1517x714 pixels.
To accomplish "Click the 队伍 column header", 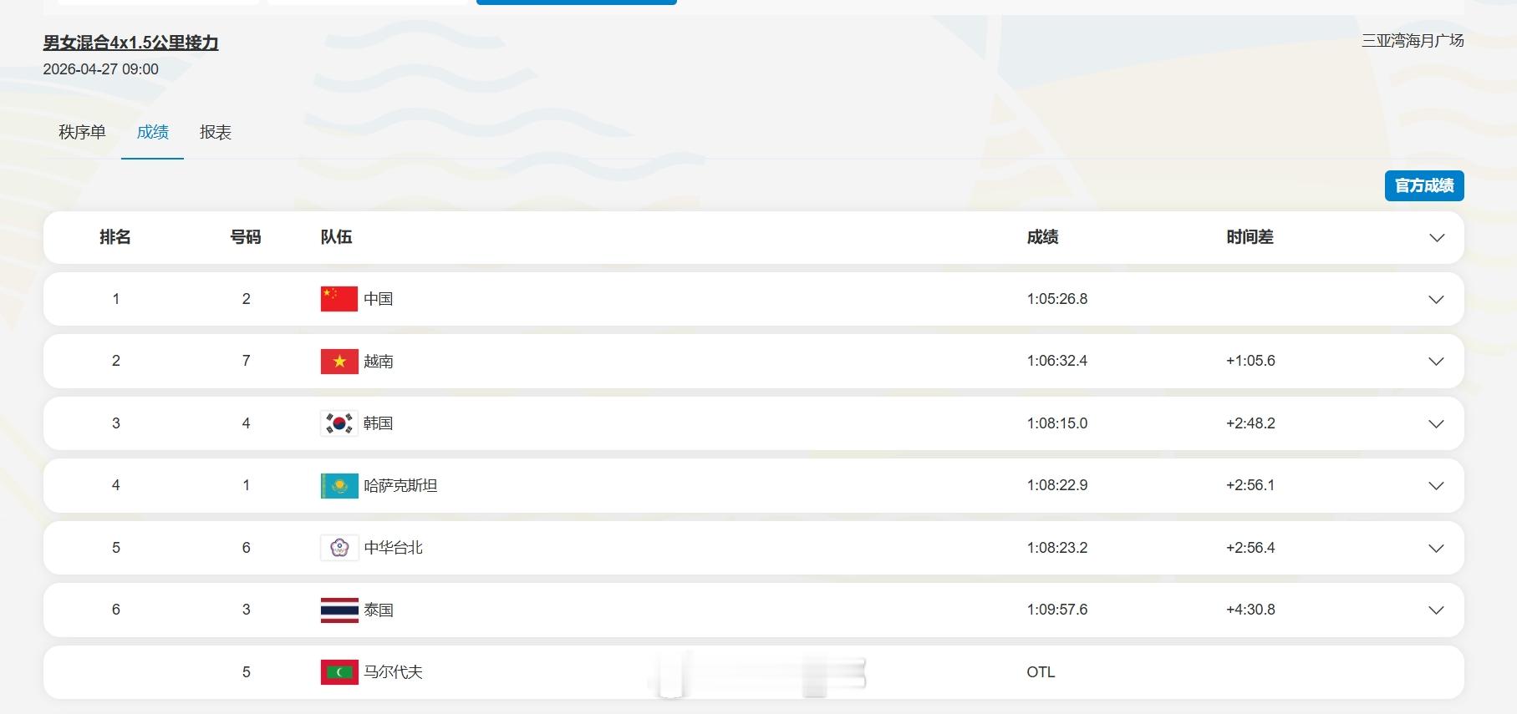I will coord(336,237).
